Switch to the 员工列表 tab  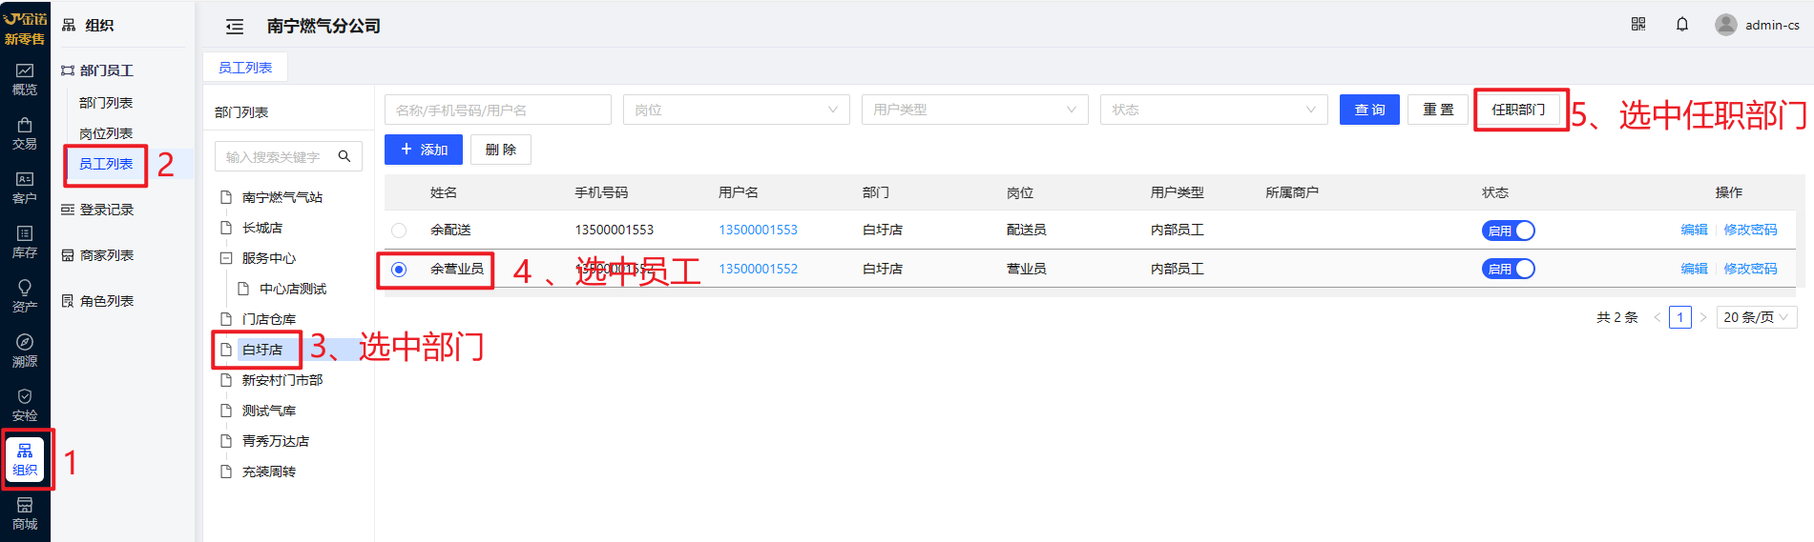click(x=245, y=68)
